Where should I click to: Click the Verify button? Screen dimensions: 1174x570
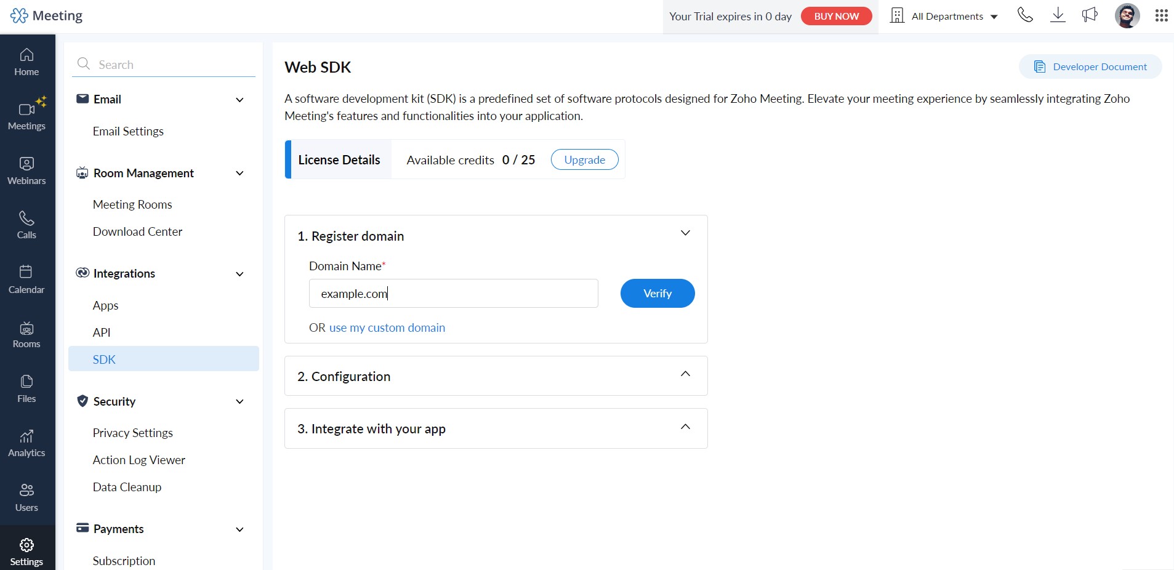657,294
